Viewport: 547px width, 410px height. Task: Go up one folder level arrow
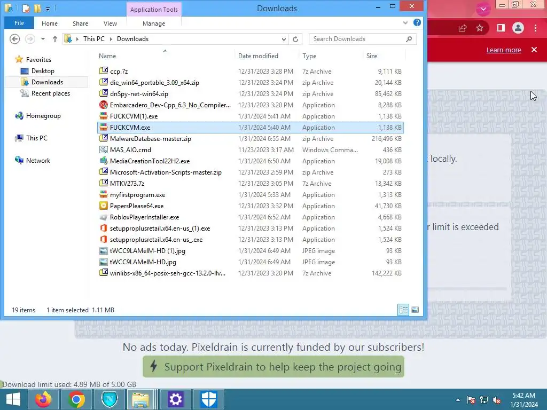click(55, 39)
